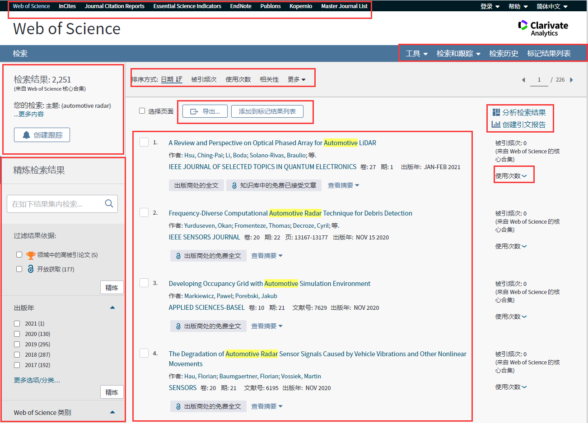Open Publons in top navigation
This screenshot has height=423, width=588.
tap(271, 6)
